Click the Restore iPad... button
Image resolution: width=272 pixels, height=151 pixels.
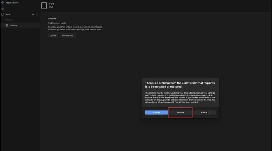coord(68,35)
